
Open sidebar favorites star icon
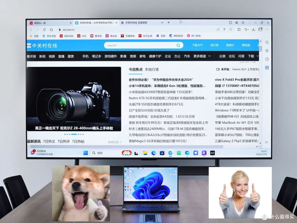(x=267, y=51)
